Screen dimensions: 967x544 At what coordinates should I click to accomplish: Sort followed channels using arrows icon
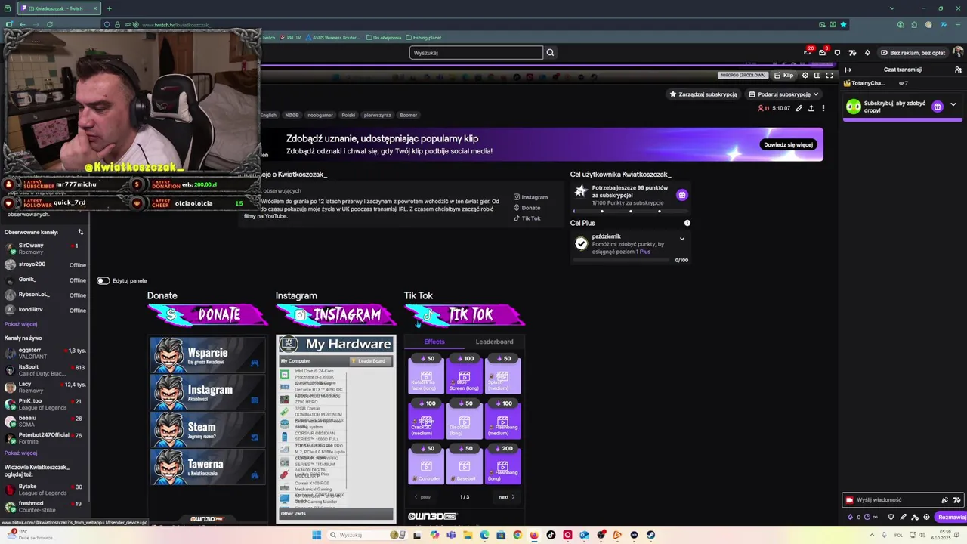[81, 232]
